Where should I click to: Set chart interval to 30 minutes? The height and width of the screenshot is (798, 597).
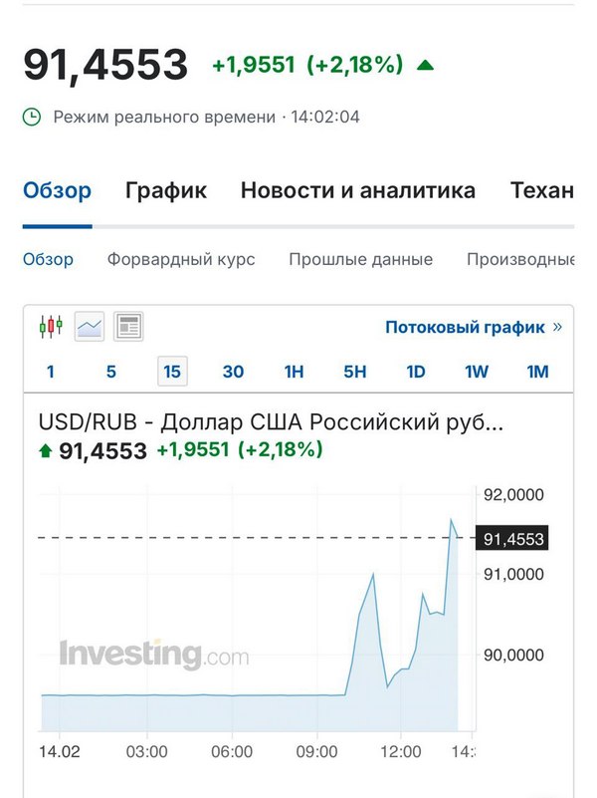233,372
